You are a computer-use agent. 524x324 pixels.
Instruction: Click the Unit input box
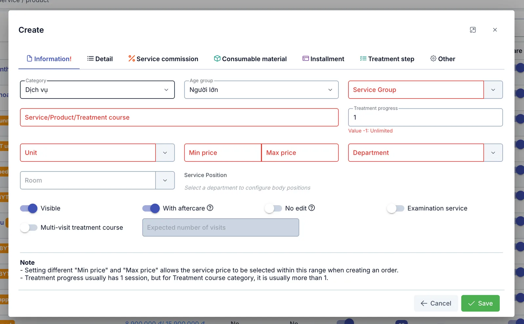(x=88, y=153)
